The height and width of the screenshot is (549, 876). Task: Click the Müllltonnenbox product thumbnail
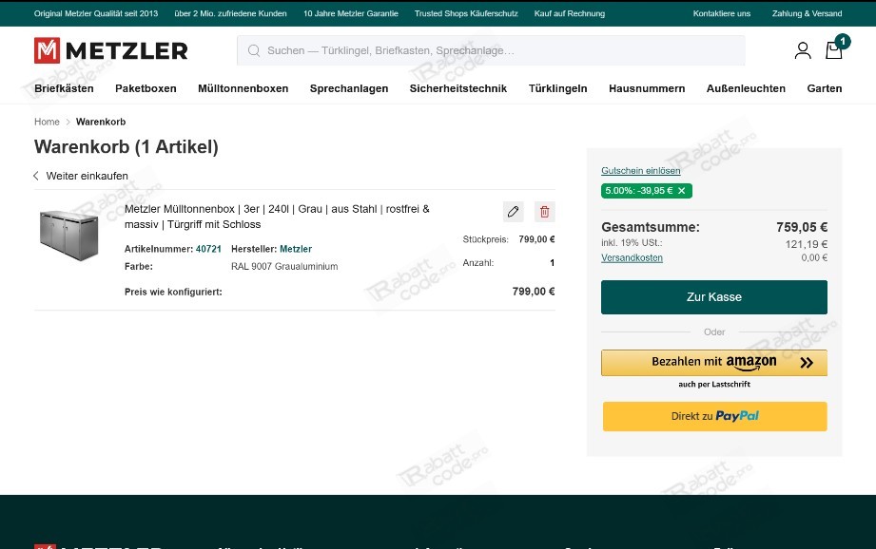[68, 235]
